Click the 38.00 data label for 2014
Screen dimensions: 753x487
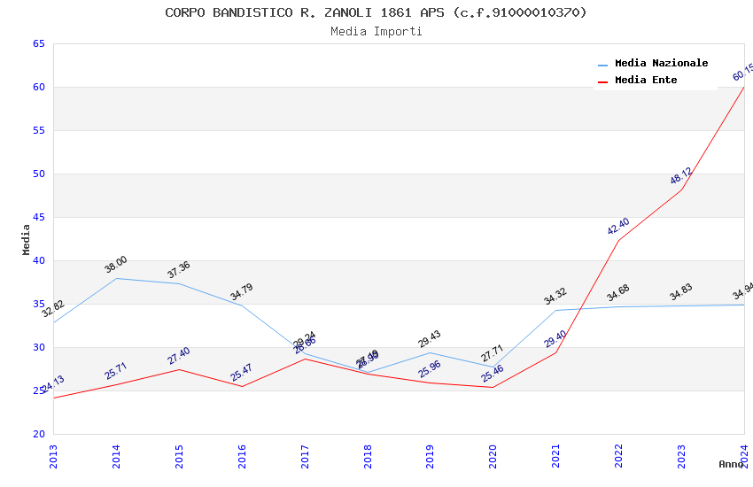(x=116, y=265)
